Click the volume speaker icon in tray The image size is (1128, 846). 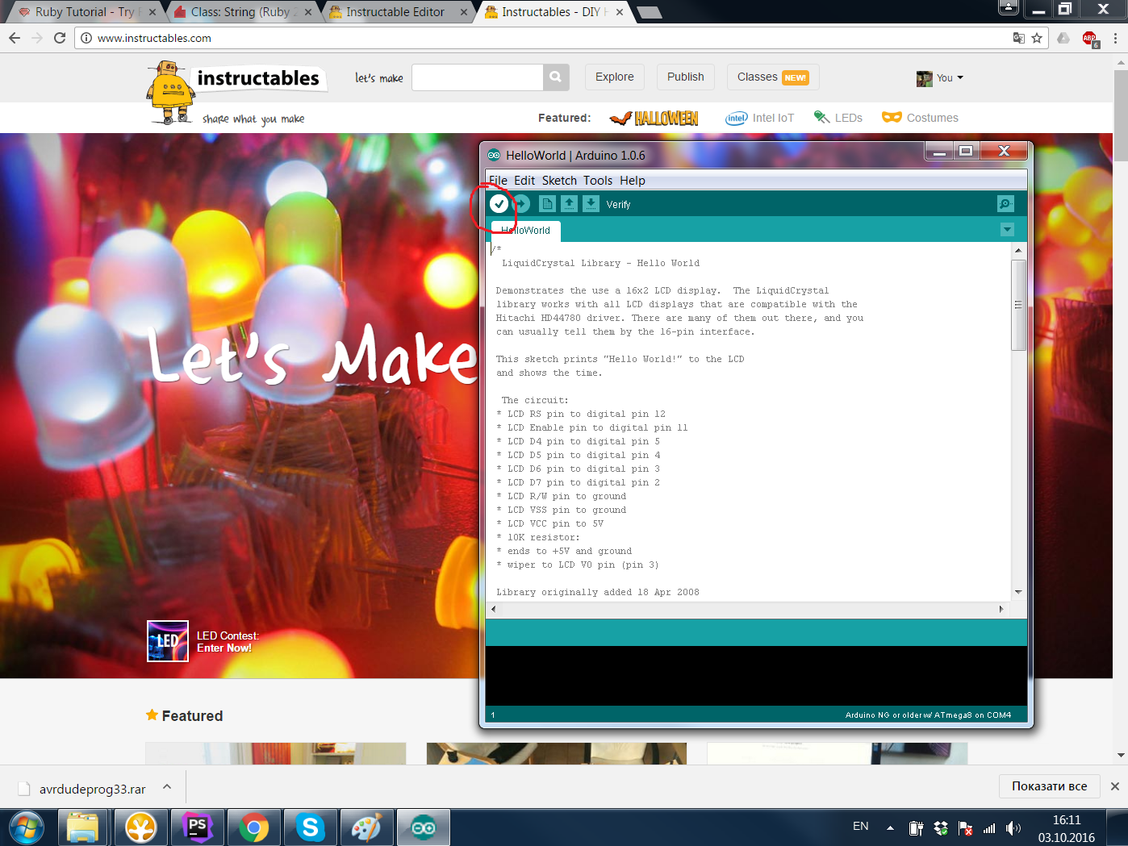point(1013,827)
